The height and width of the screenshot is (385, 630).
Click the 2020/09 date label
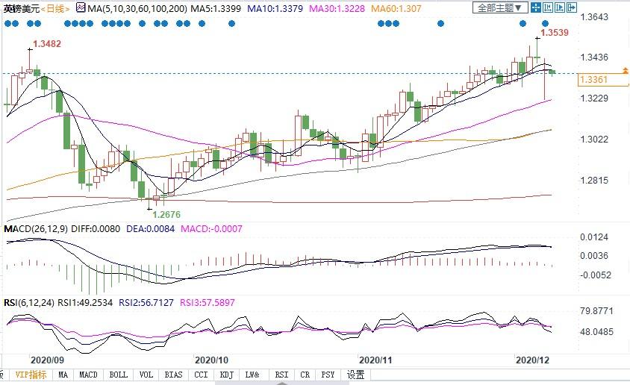click(48, 360)
